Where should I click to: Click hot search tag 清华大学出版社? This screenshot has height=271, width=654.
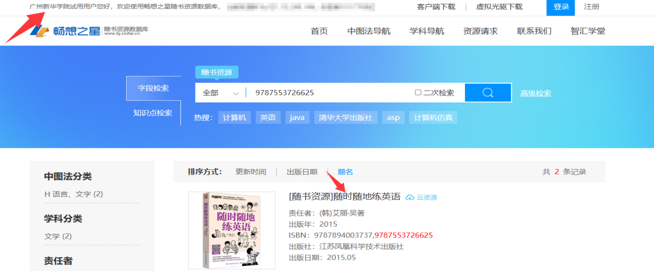[345, 118]
